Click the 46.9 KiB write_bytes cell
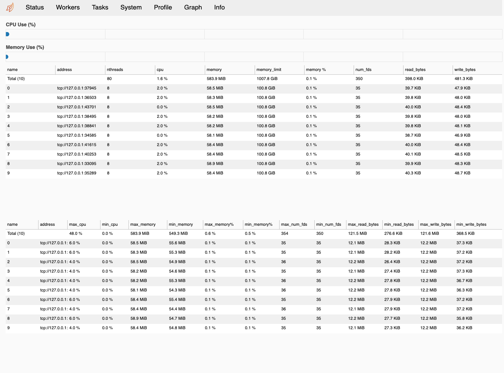 462,135
